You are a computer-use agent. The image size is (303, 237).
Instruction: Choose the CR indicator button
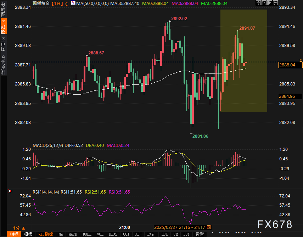(x=176, y=234)
